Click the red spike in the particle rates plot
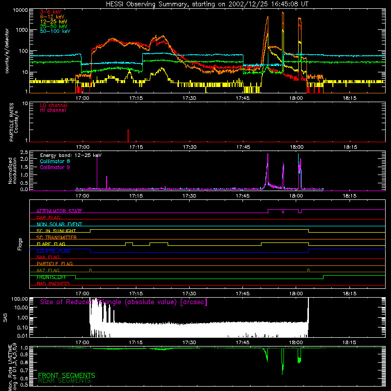Image resolution: width=391 pixels, height=391 pixels. [128, 136]
